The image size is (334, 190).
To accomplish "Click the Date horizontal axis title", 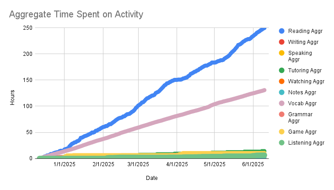I will click(x=152, y=177).
